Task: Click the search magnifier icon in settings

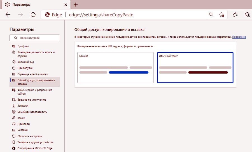Action: click(x=16, y=38)
